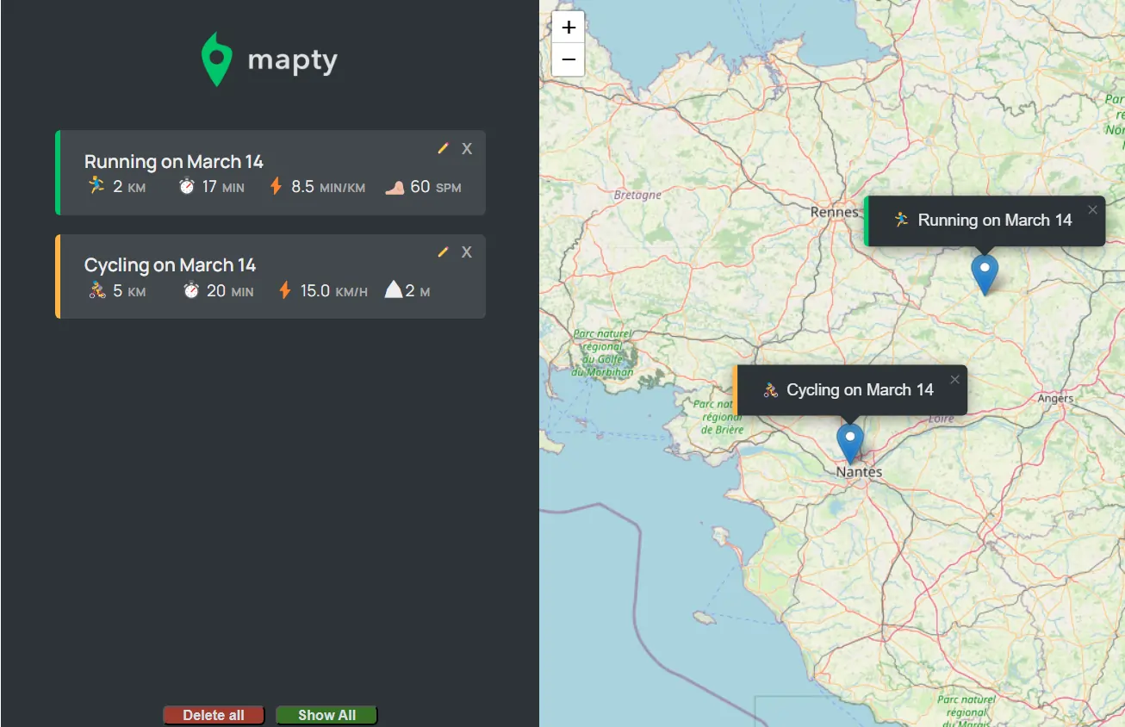Click the lightning pace icon showing 8.5 MIN/KM

[275, 185]
